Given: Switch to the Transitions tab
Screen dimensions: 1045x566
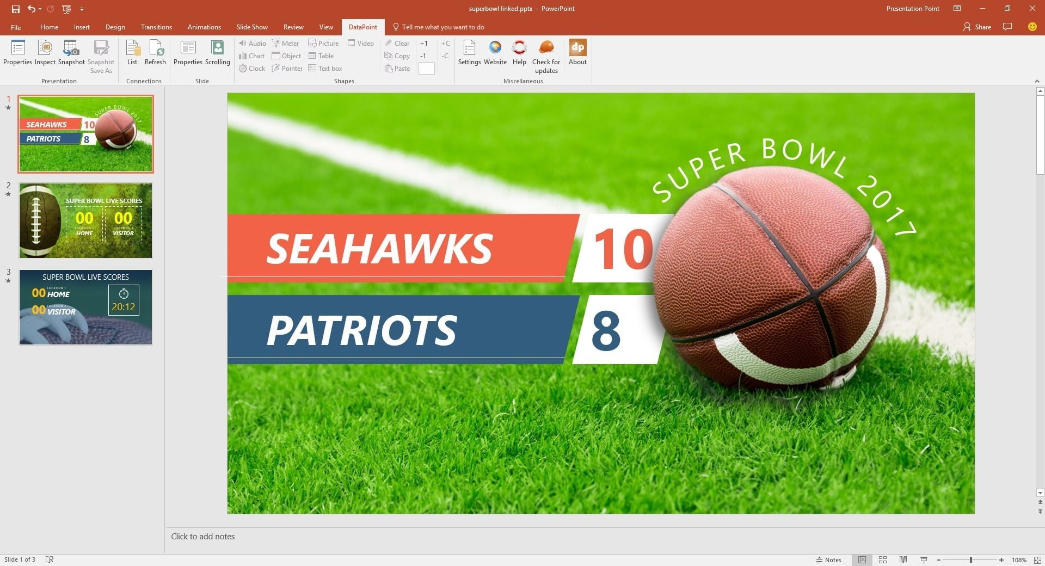Looking at the screenshot, I should [x=156, y=27].
